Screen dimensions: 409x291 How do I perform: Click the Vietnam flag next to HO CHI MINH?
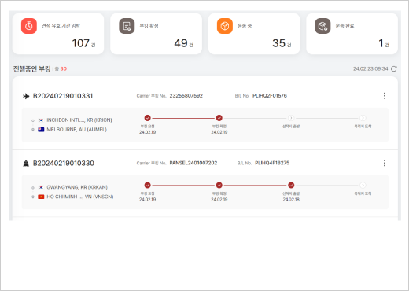coord(41,197)
